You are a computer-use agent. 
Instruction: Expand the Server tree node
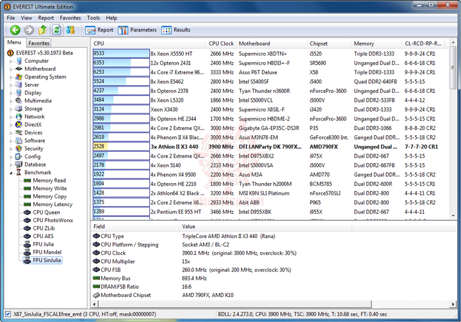point(11,85)
